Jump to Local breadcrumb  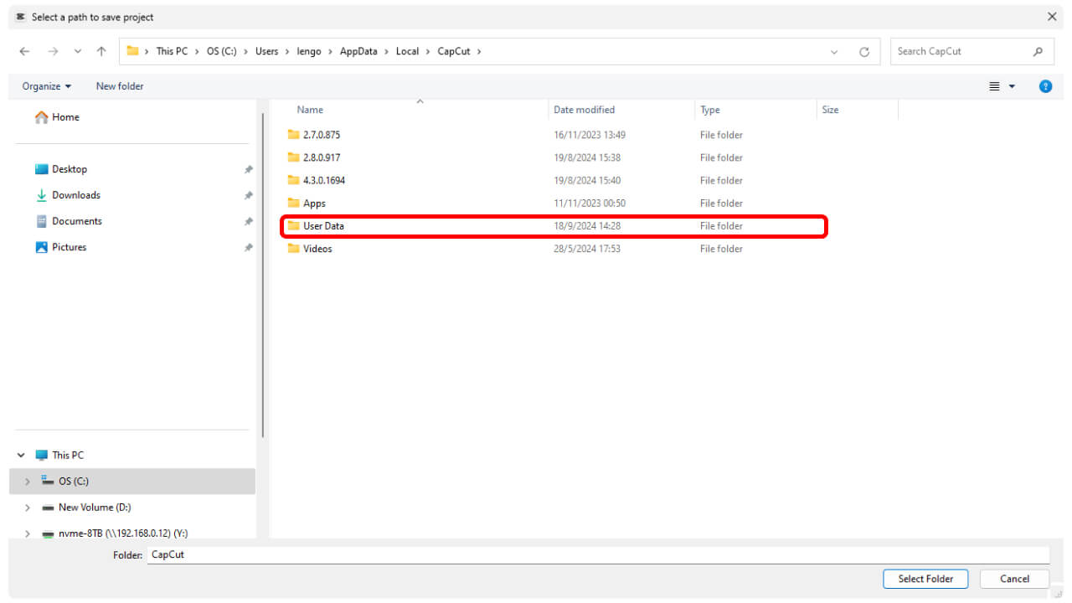pos(407,51)
